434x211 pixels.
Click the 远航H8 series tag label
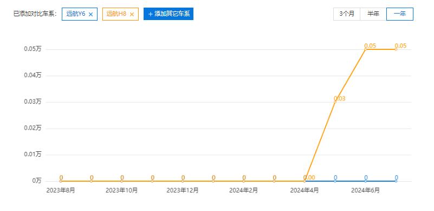[116, 14]
